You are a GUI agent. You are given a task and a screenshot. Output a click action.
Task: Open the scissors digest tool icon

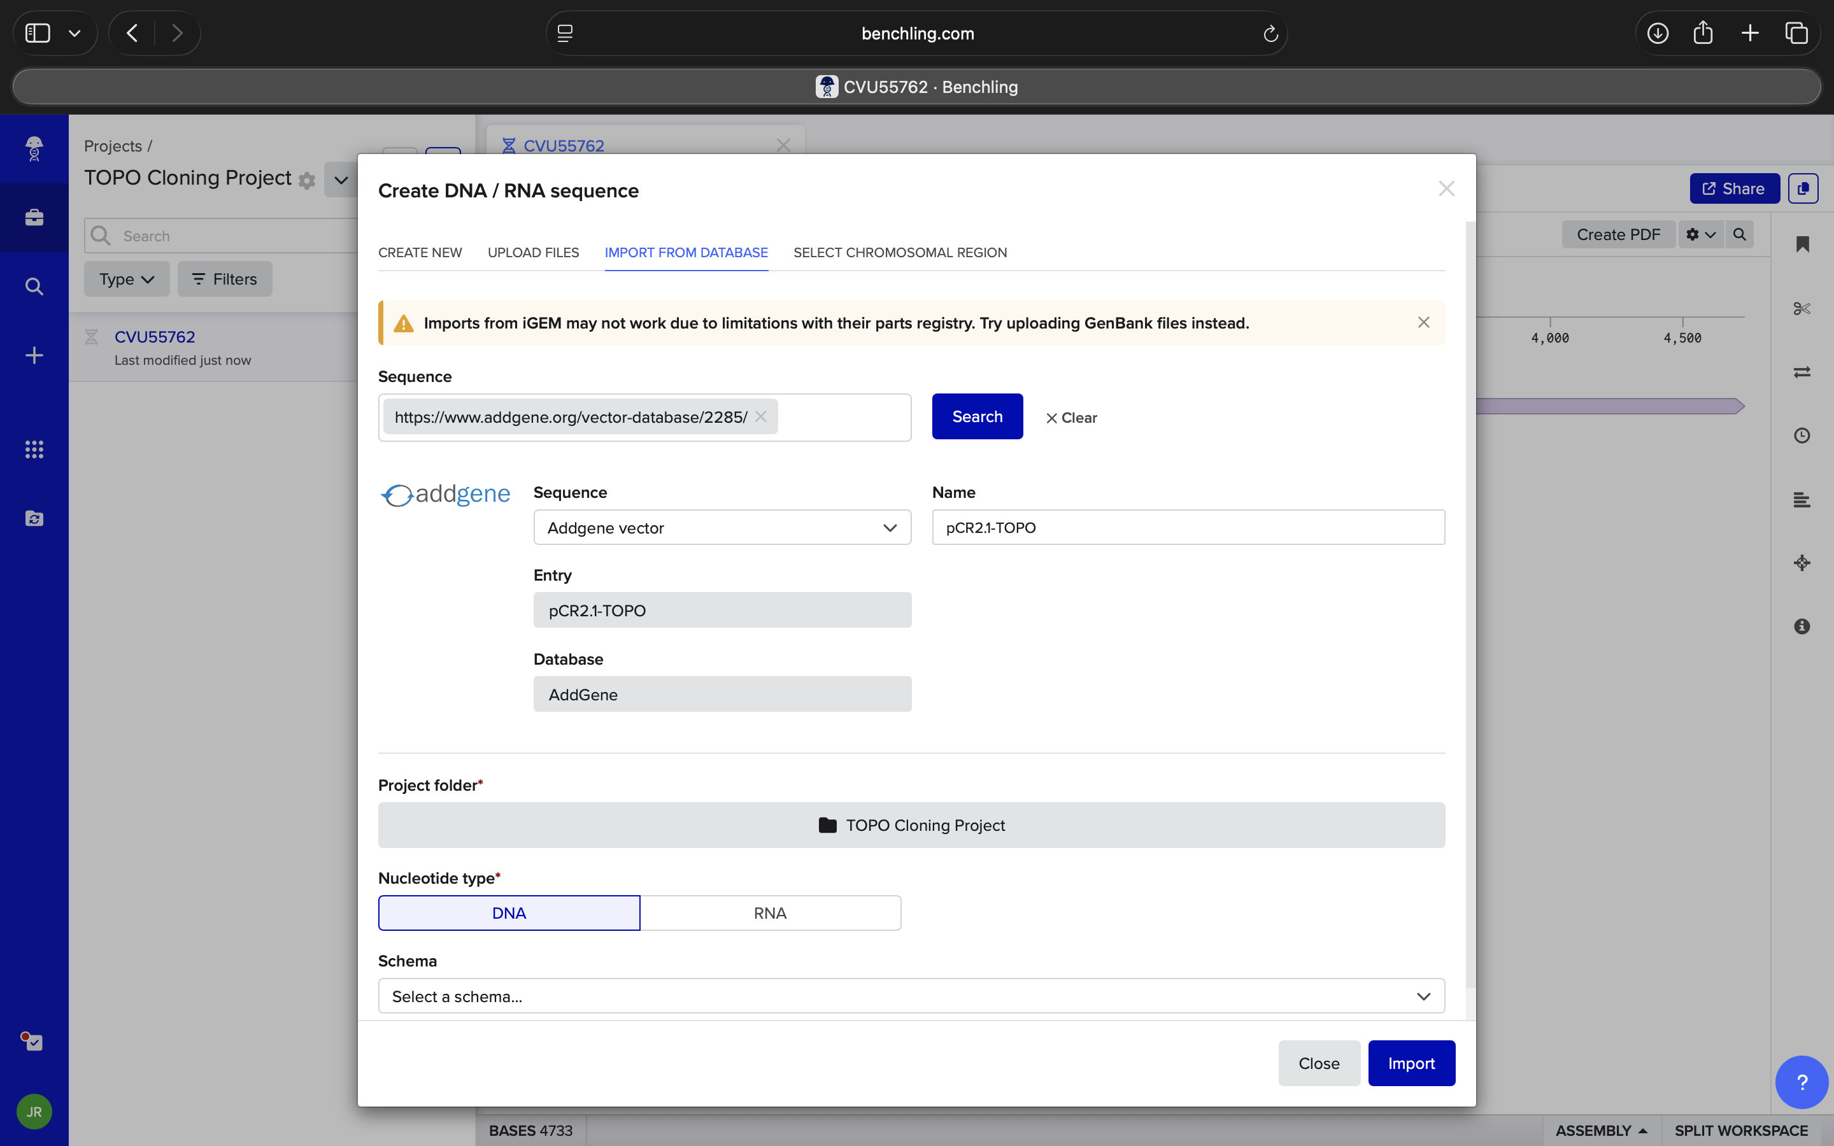1802,309
